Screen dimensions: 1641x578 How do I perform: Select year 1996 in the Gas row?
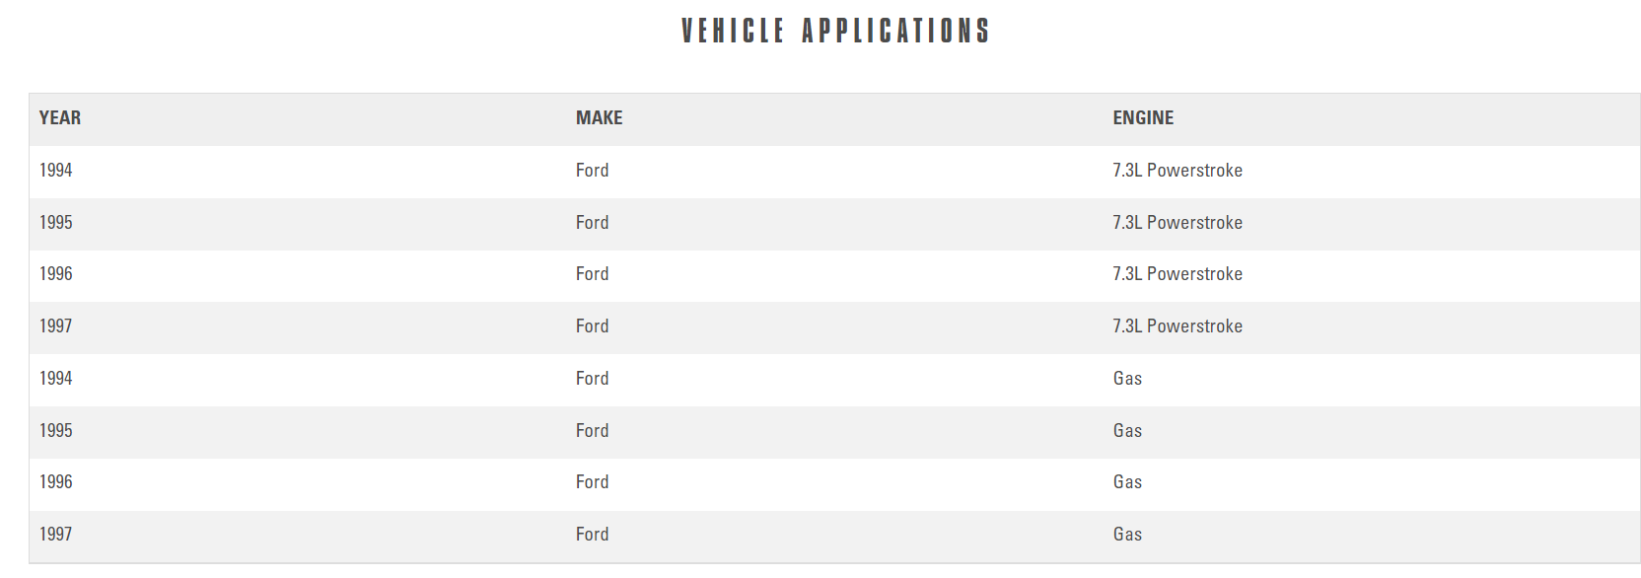(x=56, y=482)
